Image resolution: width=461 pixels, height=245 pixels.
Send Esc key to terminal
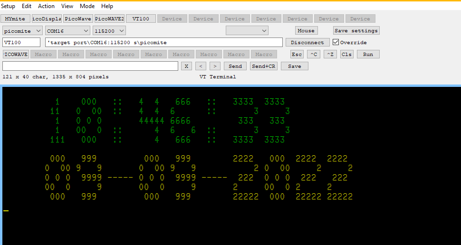tap(297, 55)
